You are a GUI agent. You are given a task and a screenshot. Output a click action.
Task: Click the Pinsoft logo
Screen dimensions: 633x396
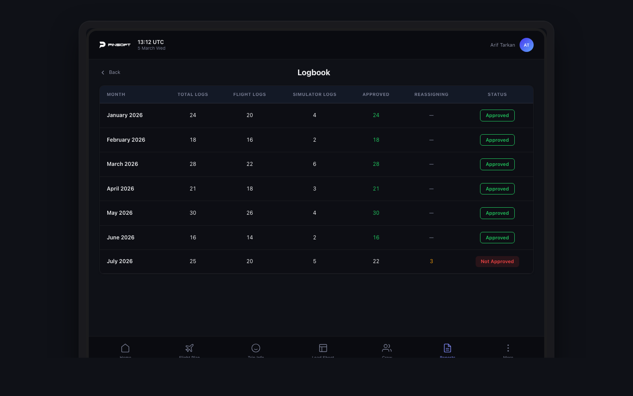click(114, 44)
